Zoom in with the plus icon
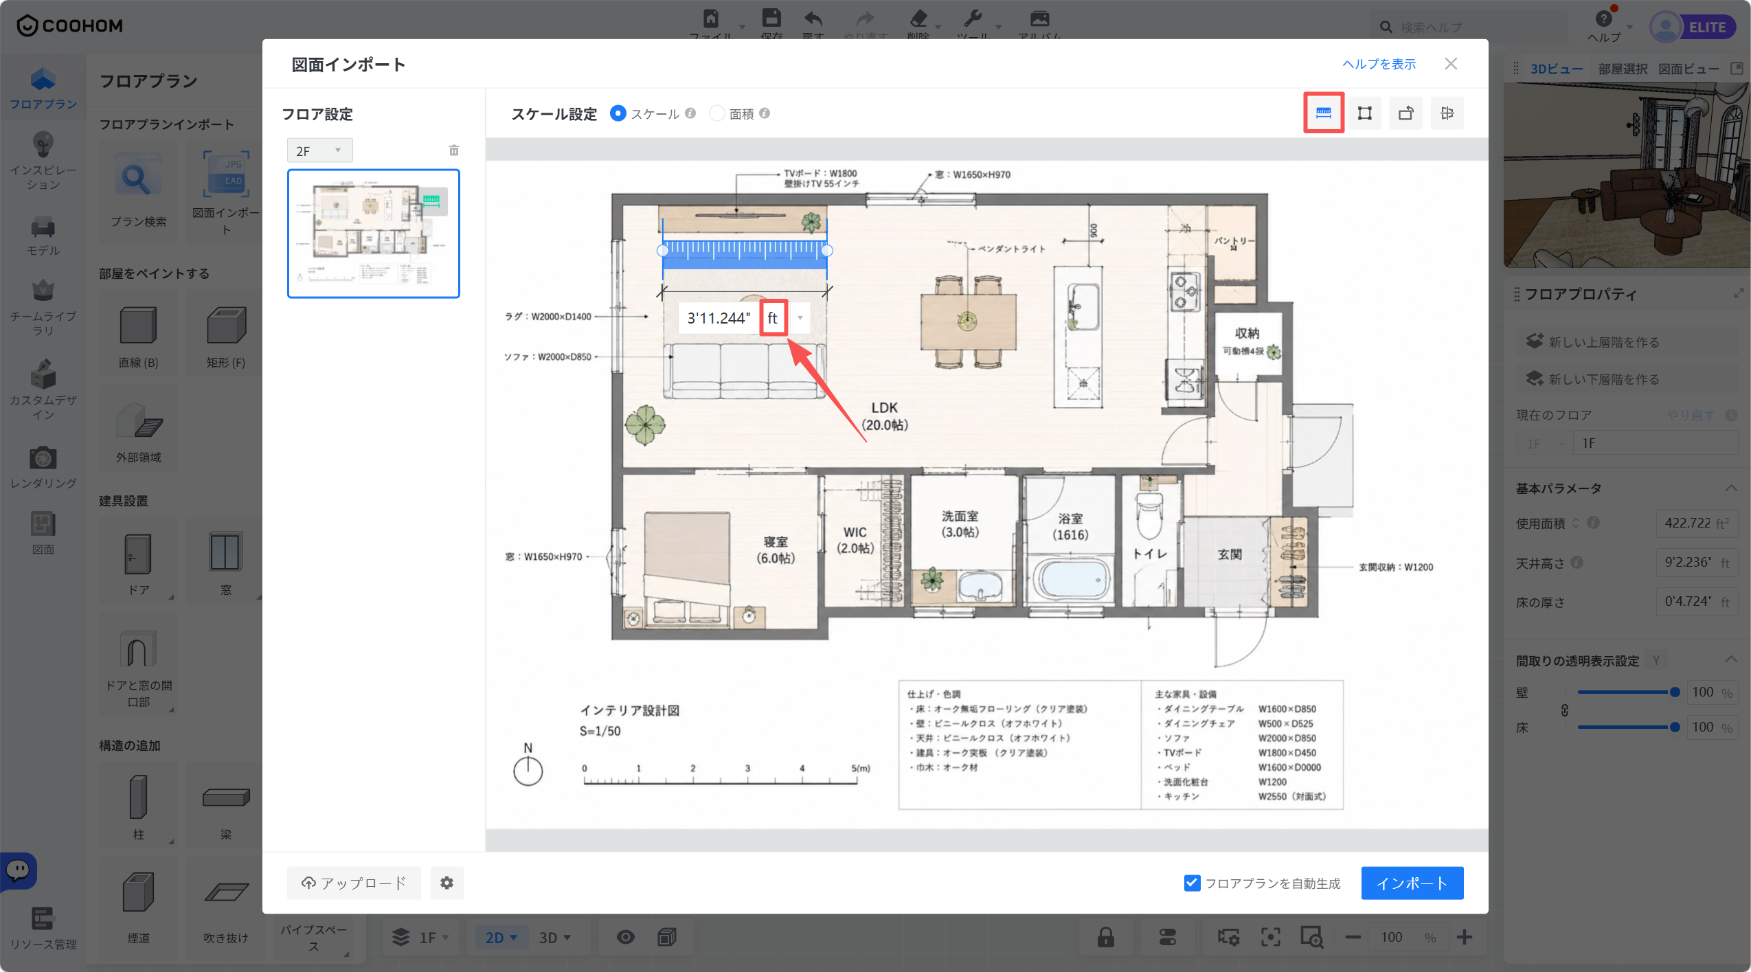The width and height of the screenshot is (1751, 972). pyautogui.click(x=1464, y=937)
